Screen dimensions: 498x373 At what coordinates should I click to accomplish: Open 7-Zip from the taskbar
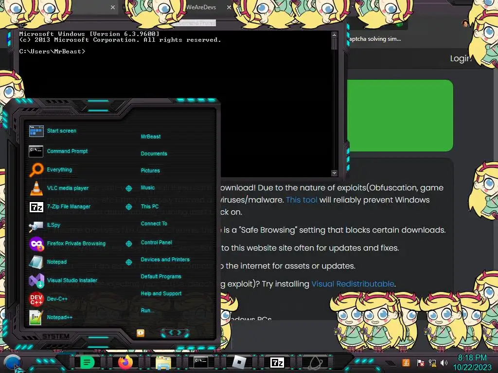coord(277,362)
